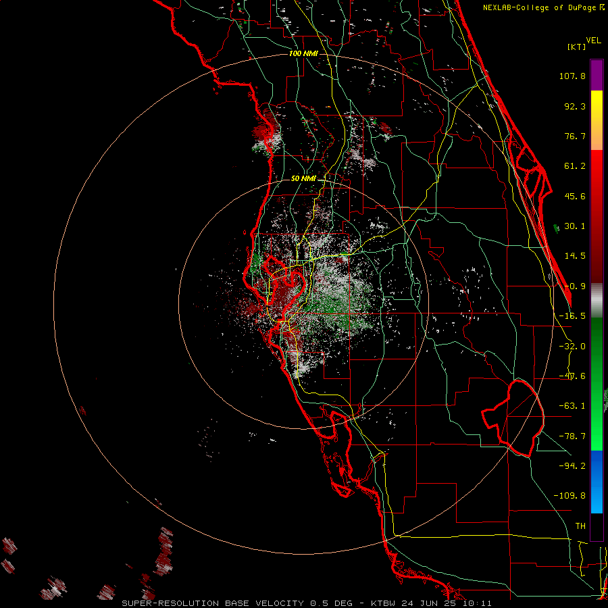Click the purple segment of the color bar
This screenshot has height=608, width=608.
(x=597, y=75)
